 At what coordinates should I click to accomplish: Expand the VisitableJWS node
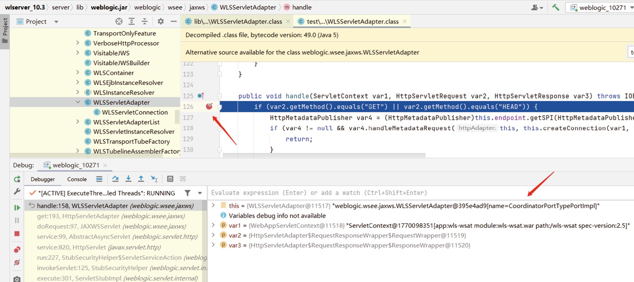pyautogui.click(x=78, y=53)
